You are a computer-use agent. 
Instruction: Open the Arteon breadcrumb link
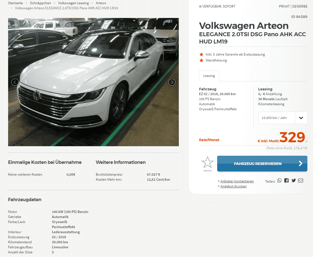[x=101, y=3]
